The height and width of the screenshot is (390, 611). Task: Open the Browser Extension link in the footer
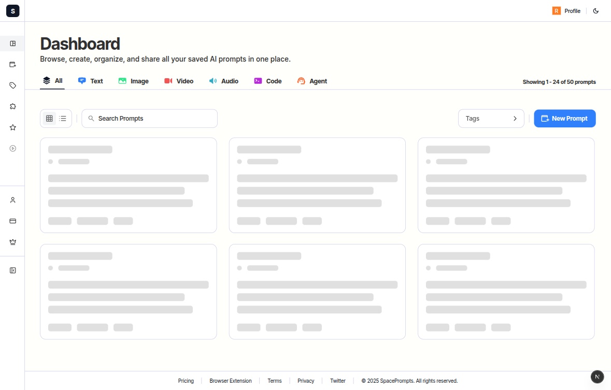click(x=230, y=381)
